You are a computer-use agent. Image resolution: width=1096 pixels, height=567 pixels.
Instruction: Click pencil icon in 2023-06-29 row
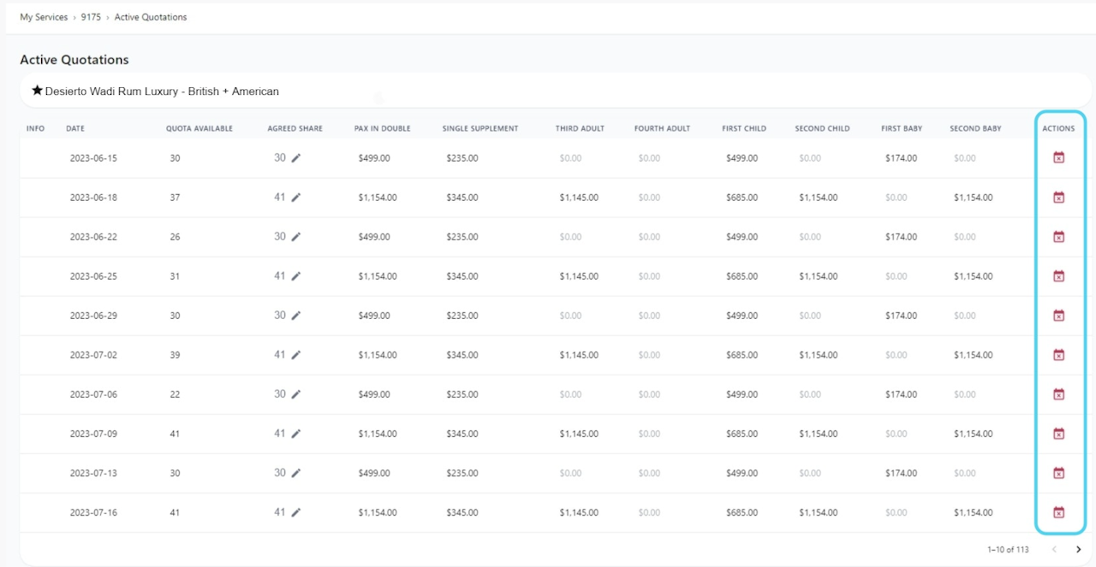pyautogui.click(x=296, y=316)
